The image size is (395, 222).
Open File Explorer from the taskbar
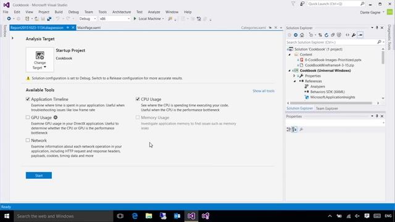click(x=149, y=216)
